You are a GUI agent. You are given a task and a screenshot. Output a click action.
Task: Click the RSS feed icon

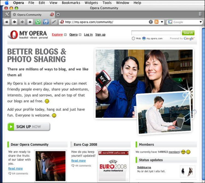point(156,22)
